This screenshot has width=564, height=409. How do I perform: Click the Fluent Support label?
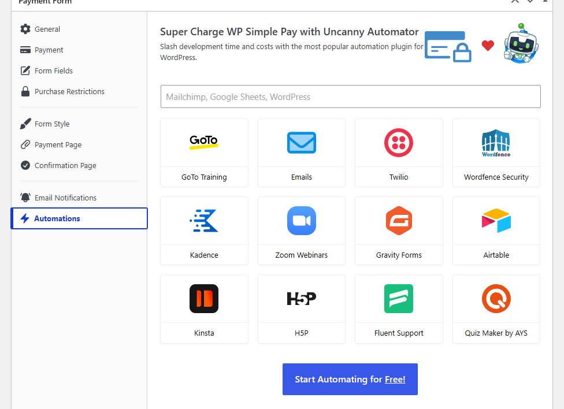pos(399,333)
